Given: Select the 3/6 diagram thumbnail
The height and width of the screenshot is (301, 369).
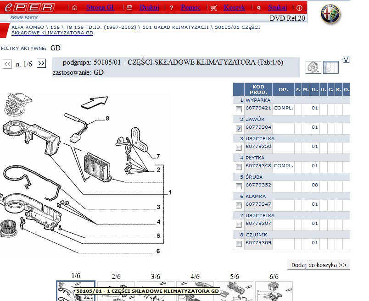Looking at the screenshot, I should pyautogui.click(x=156, y=291).
